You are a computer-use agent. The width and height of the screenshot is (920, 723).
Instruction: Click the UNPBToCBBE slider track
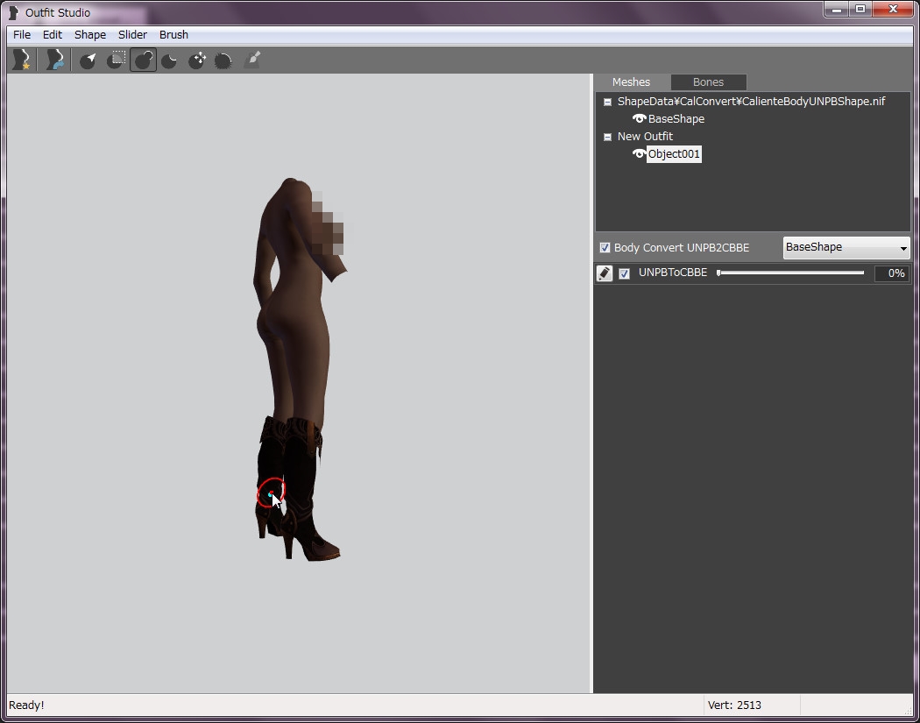tap(790, 273)
